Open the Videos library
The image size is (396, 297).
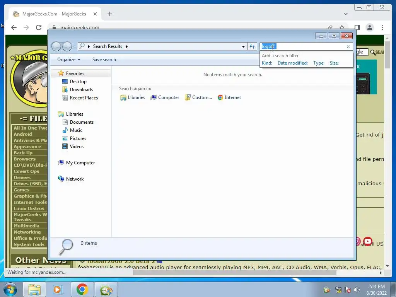coord(77,146)
